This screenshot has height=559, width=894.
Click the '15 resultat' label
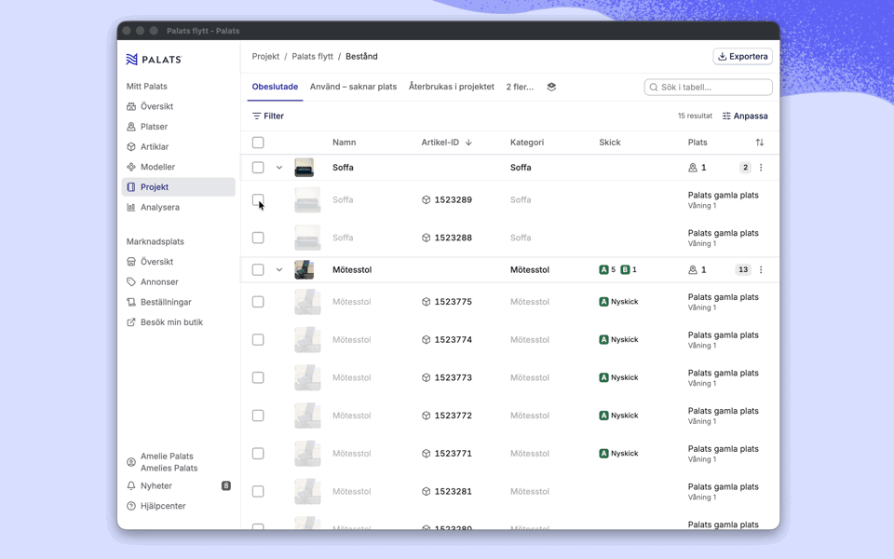[695, 116]
